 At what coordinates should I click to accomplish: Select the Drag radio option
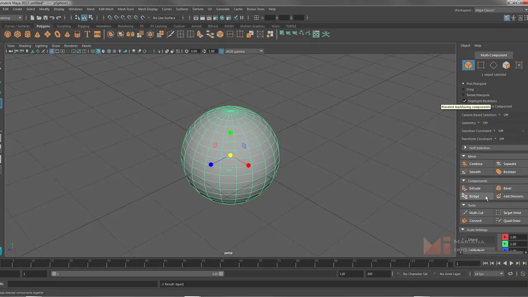[x=463, y=90]
